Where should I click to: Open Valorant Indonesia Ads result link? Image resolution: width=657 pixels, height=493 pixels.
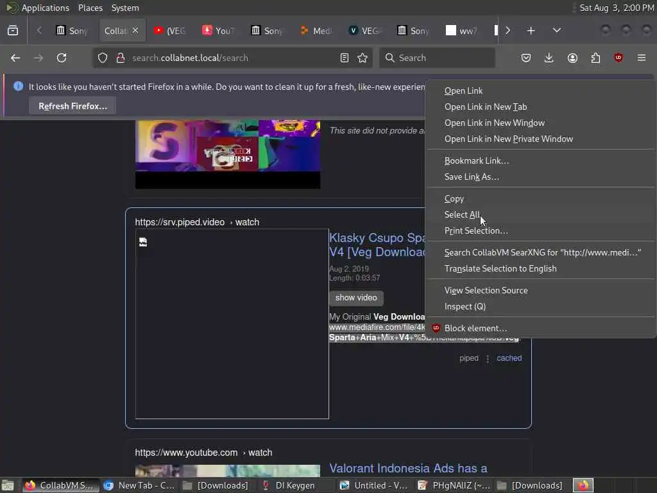(408, 468)
